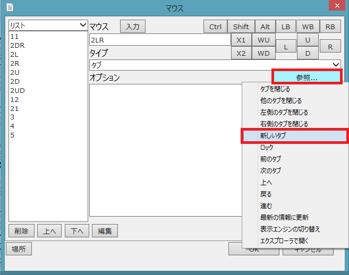Click the mouse gesture input field 2LR
The height and width of the screenshot is (275, 349).
click(159, 40)
